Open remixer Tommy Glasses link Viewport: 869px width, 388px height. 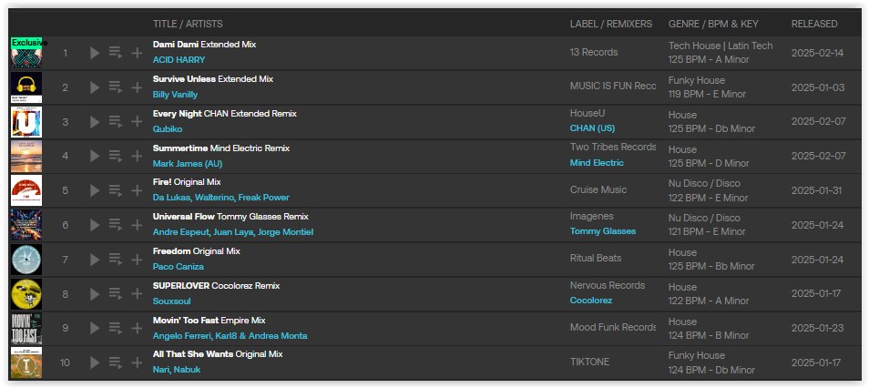602,231
